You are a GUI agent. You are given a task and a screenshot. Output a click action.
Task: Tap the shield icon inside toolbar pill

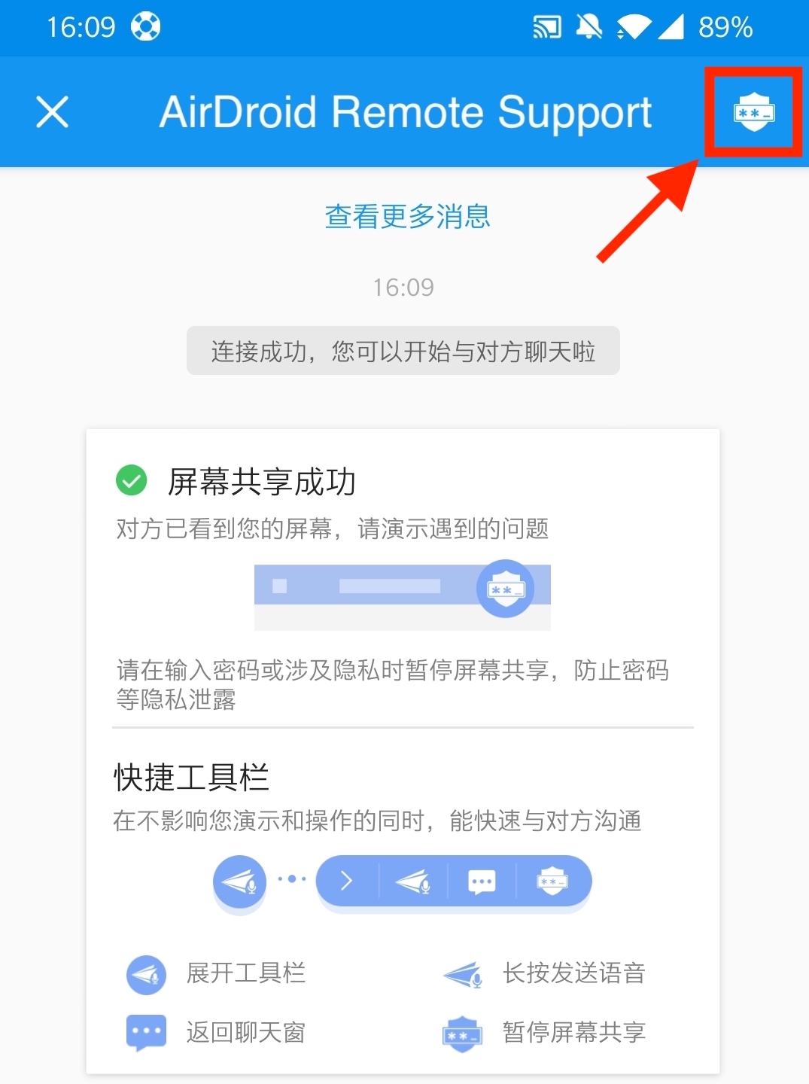(x=552, y=881)
